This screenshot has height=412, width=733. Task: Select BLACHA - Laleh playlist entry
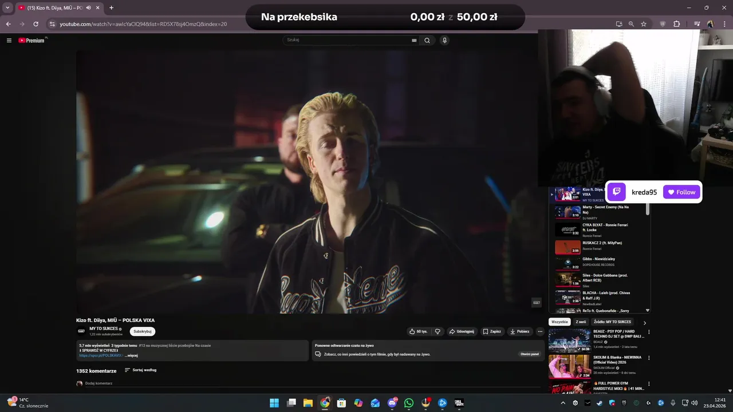click(x=598, y=298)
